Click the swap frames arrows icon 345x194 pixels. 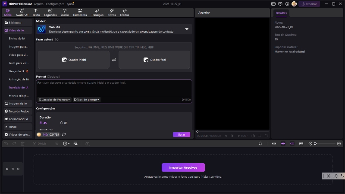[114, 60]
